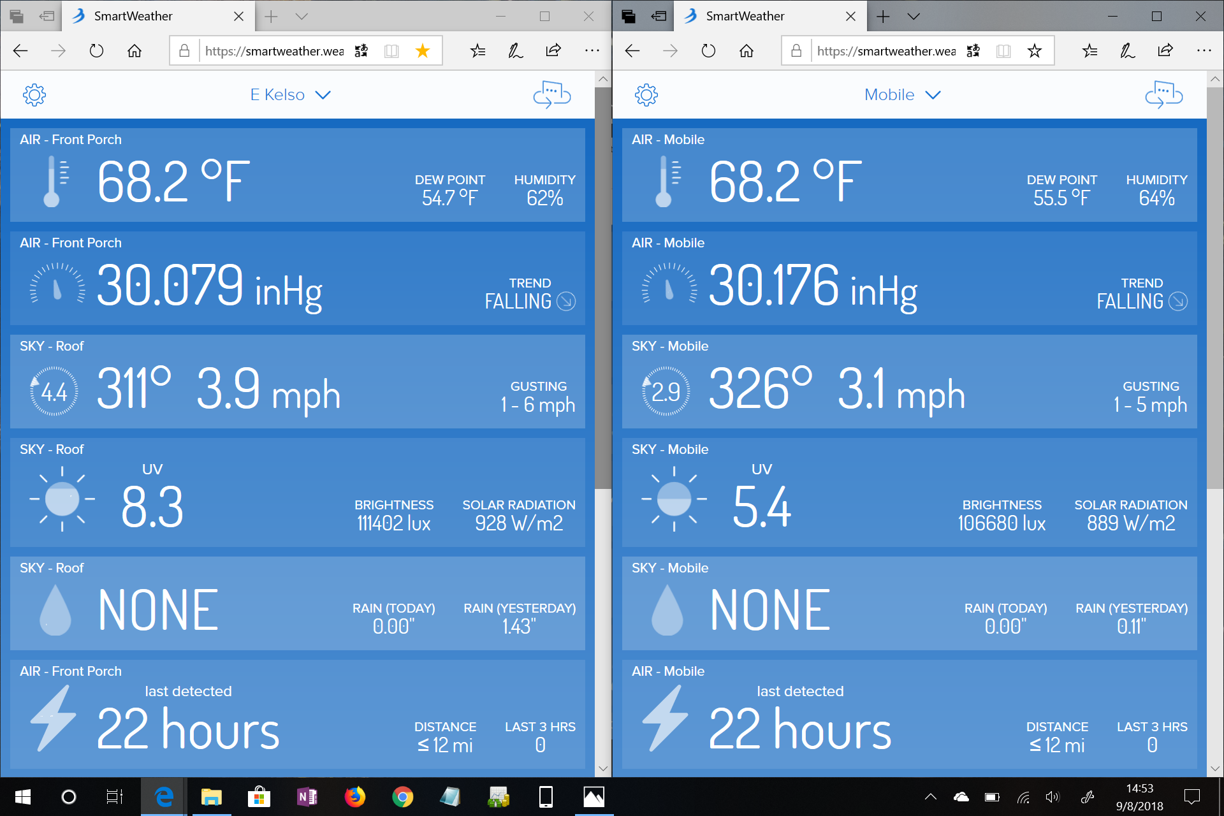
Task: Close the left SmartWeather tab
Action: pos(239,17)
